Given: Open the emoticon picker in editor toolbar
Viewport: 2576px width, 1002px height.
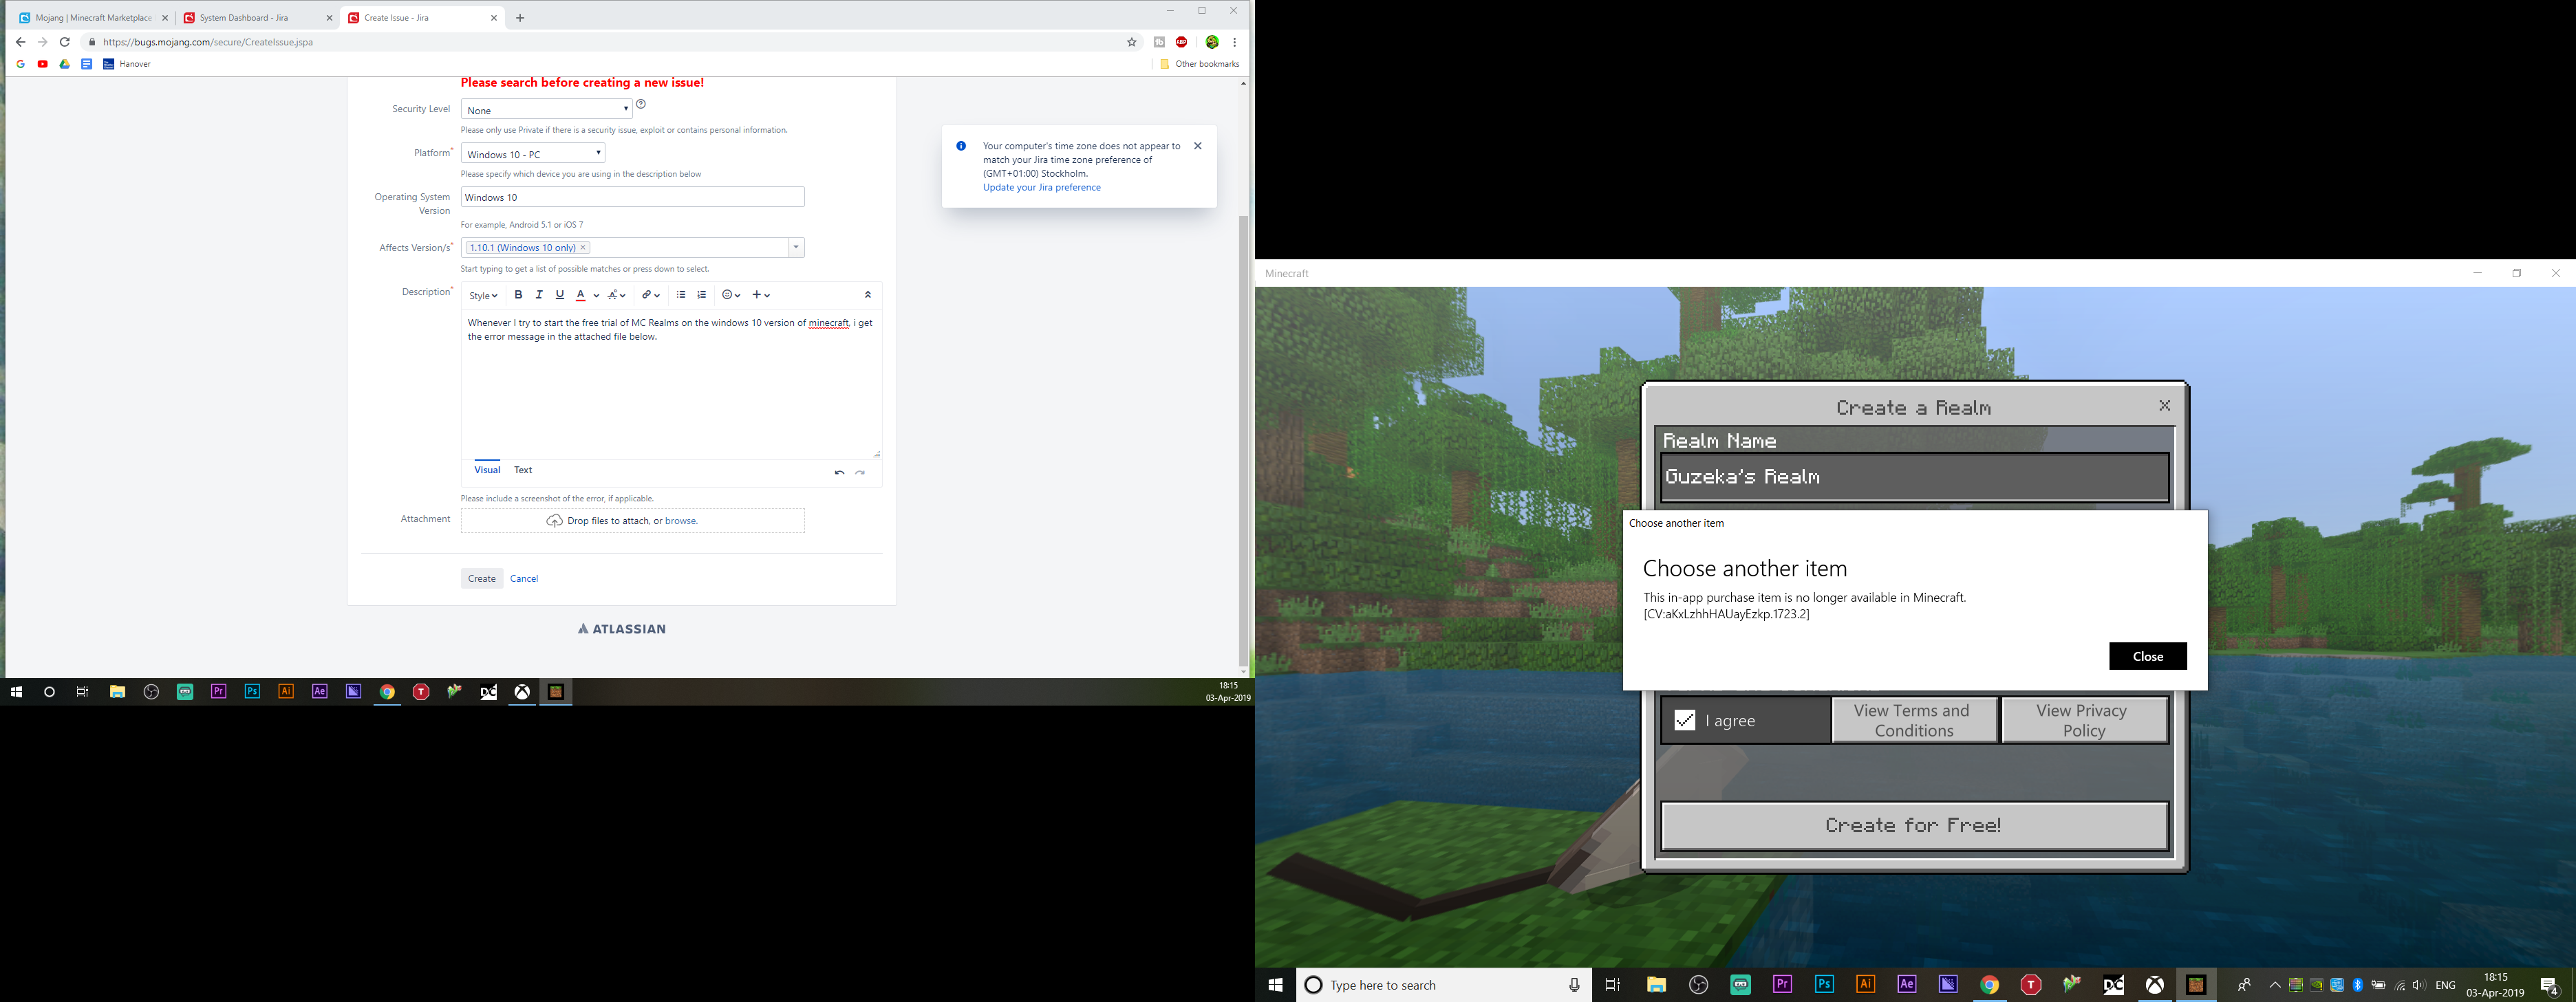Looking at the screenshot, I should (x=730, y=295).
